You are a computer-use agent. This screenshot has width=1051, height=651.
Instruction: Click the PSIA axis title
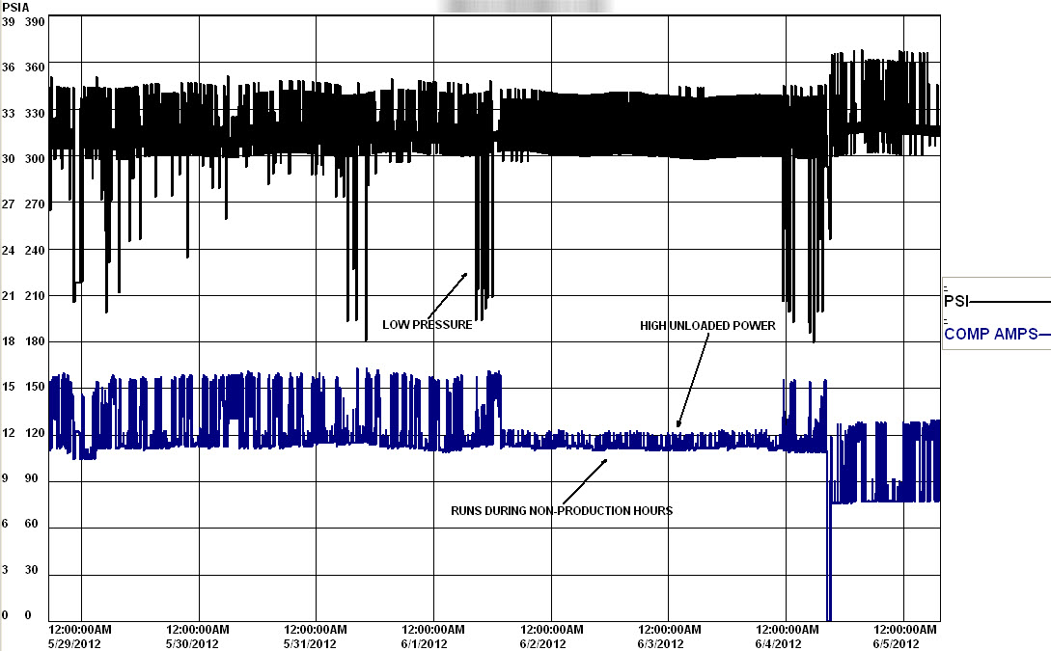pyautogui.click(x=14, y=8)
